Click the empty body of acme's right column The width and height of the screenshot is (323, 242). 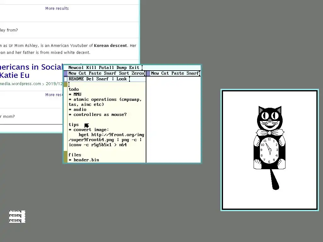coord(173,119)
